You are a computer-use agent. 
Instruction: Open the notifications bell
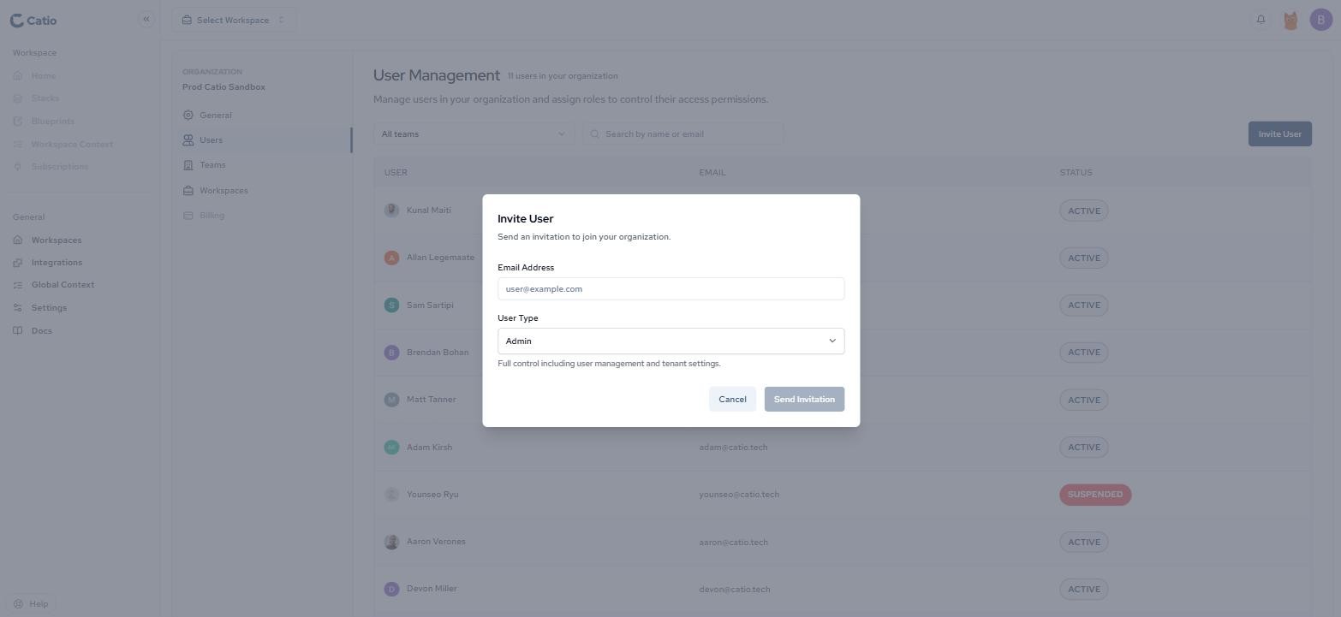coord(1261,20)
